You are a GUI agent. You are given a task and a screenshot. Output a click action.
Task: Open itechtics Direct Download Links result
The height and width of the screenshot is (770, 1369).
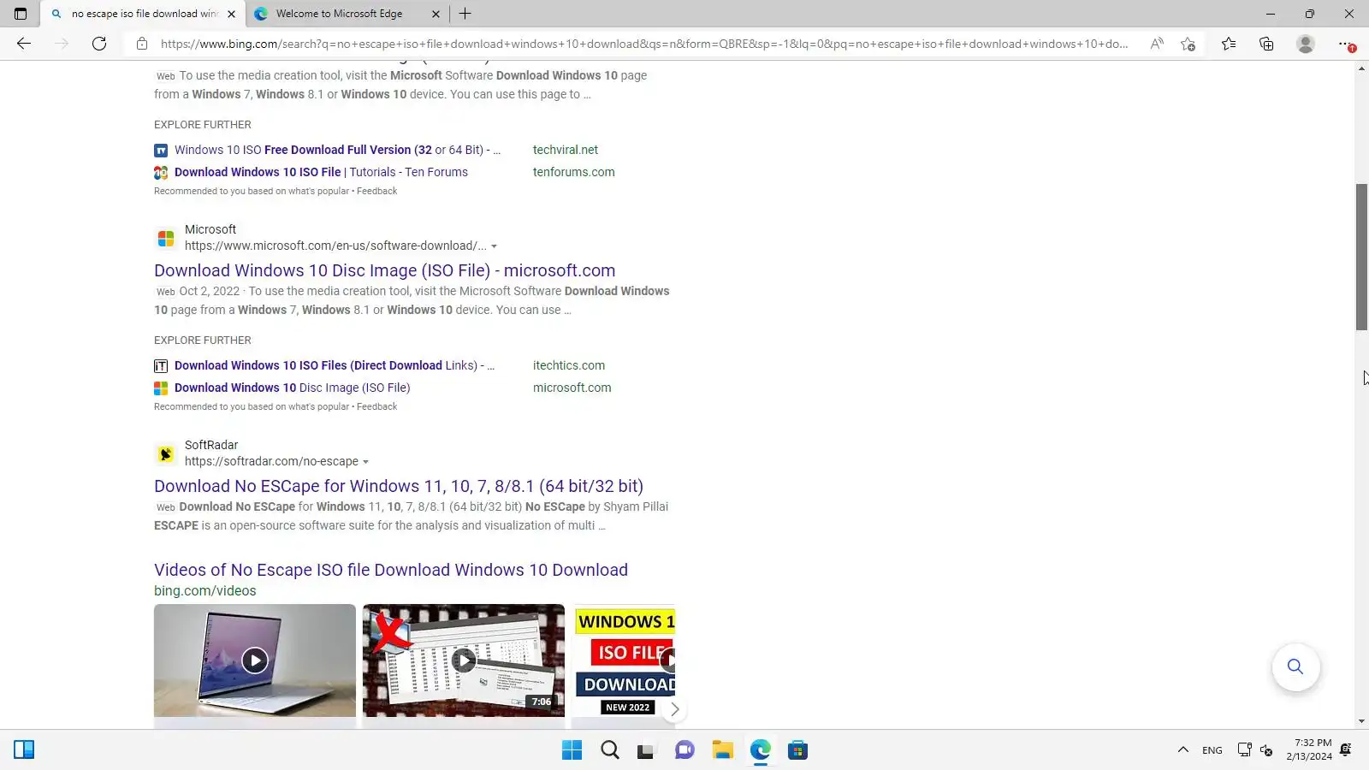pyautogui.click(x=335, y=365)
